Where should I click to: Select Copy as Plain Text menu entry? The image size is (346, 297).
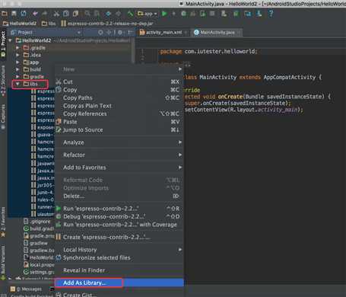click(x=119, y=106)
